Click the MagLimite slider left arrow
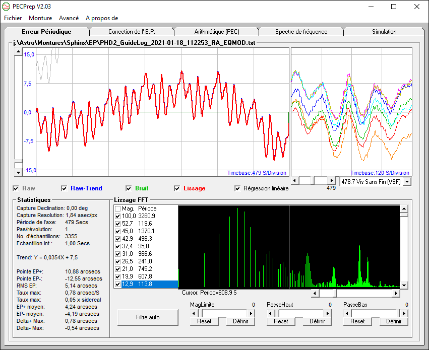This screenshot has width=429, height=350. (x=194, y=313)
